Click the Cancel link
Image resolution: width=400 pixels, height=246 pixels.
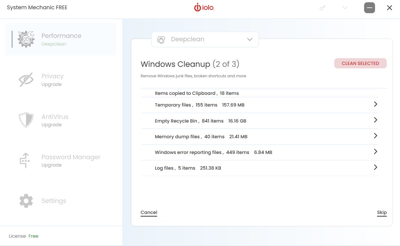pos(149,212)
